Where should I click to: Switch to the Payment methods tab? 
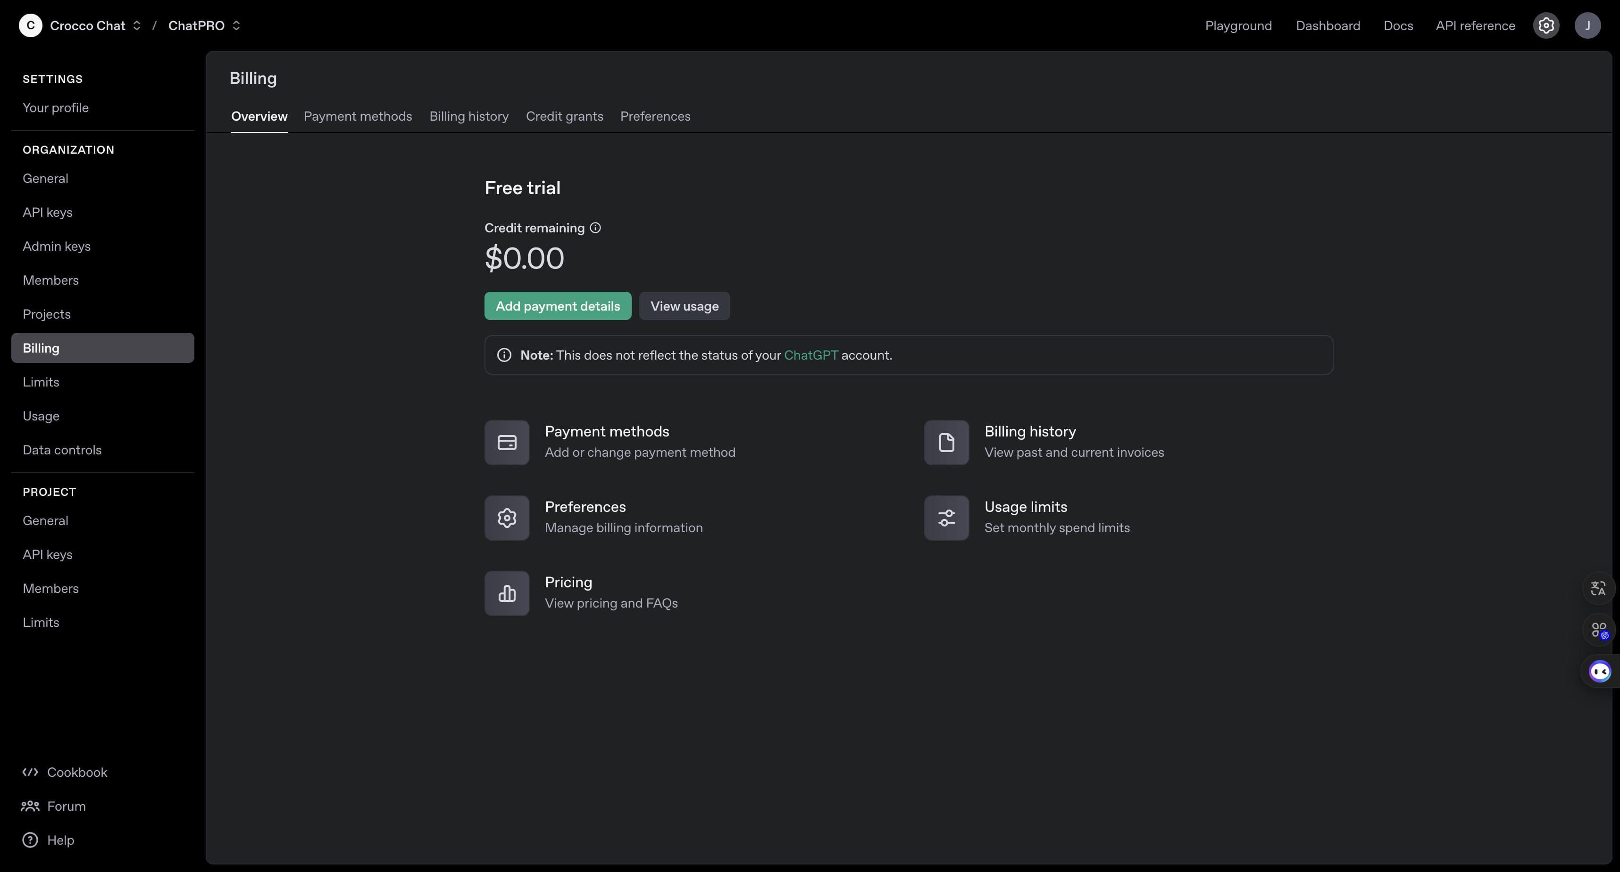358,116
